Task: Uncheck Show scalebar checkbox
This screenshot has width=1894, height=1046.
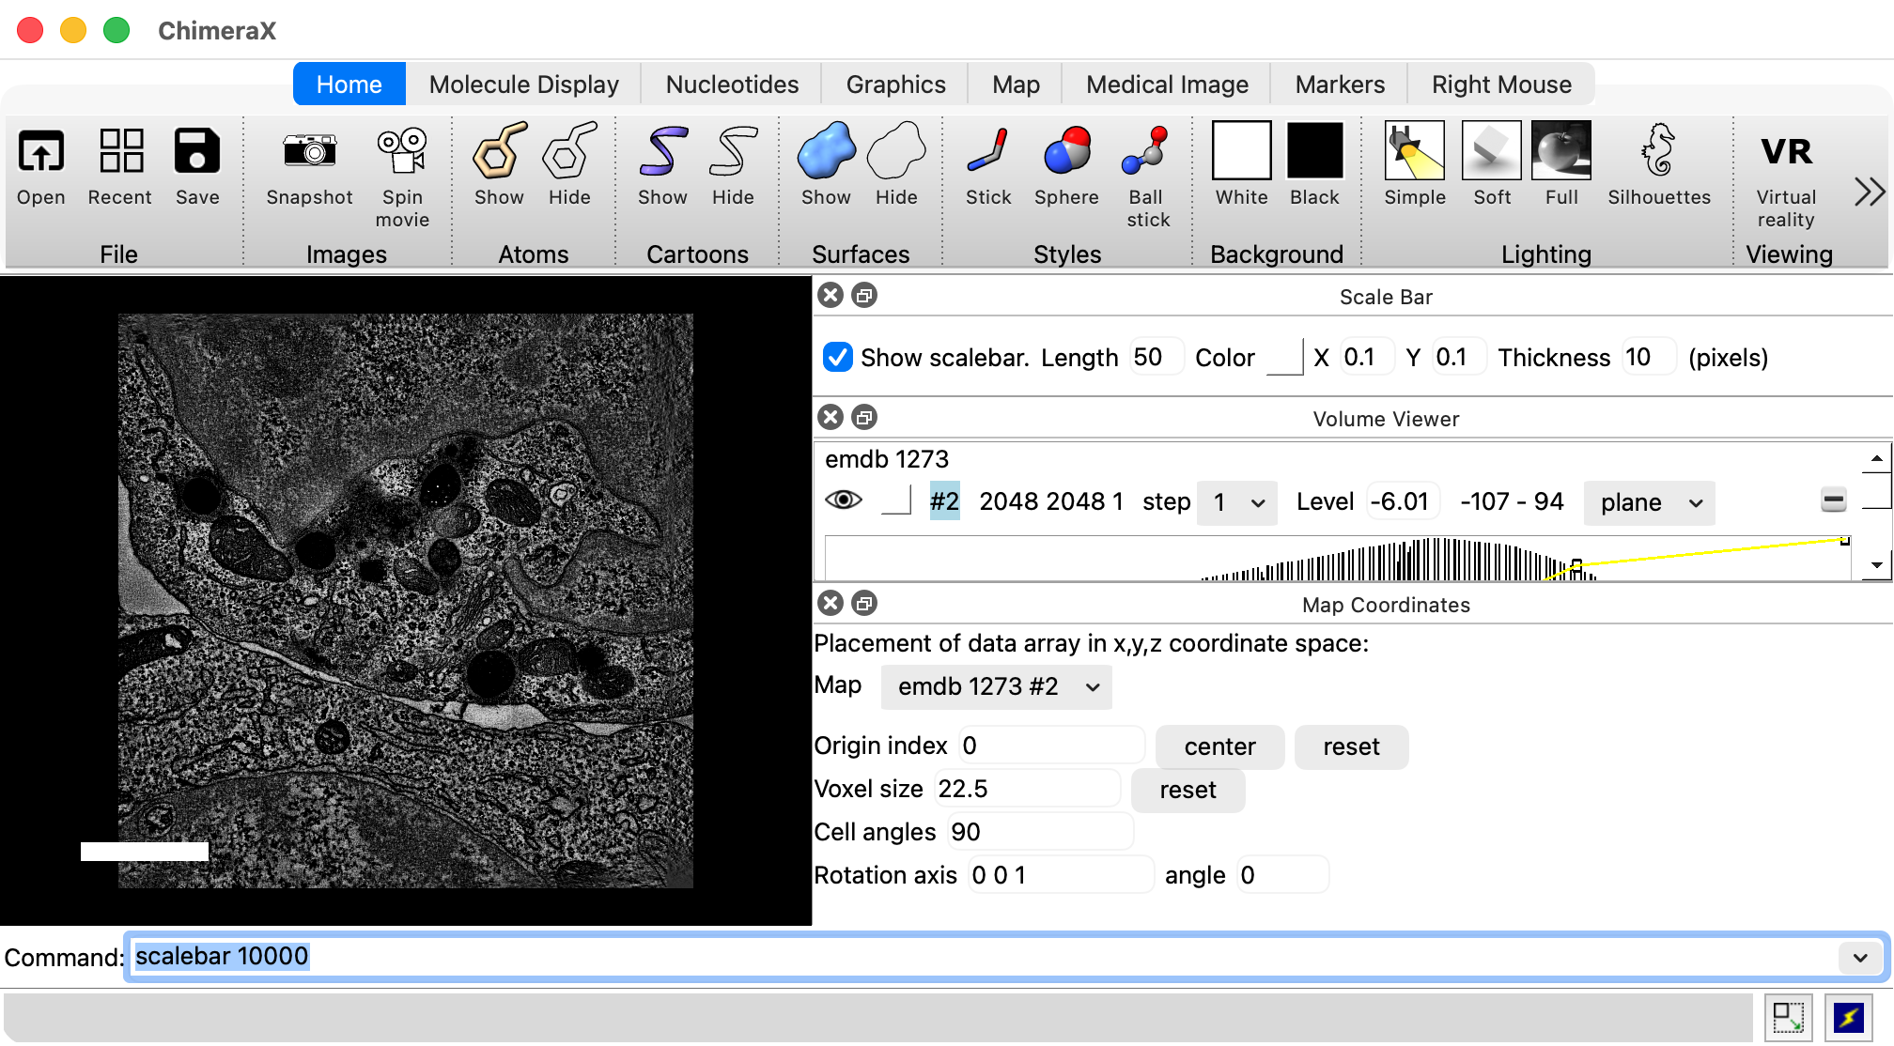Action: 837,358
